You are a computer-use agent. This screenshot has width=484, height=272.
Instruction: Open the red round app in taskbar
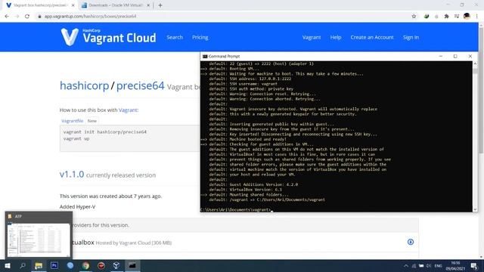coord(101,265)
